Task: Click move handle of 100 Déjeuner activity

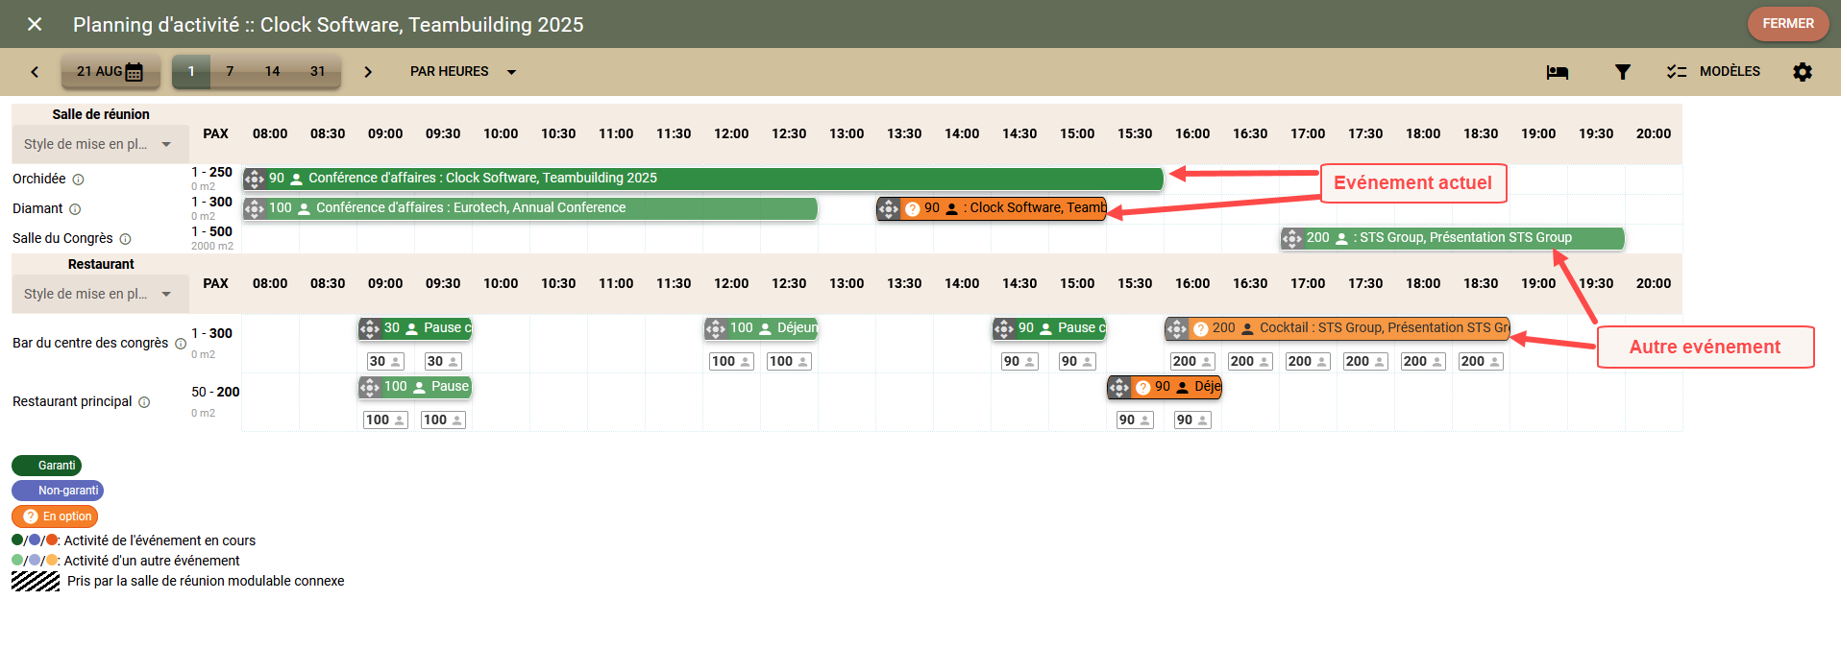Action: (x=716, y=328)
